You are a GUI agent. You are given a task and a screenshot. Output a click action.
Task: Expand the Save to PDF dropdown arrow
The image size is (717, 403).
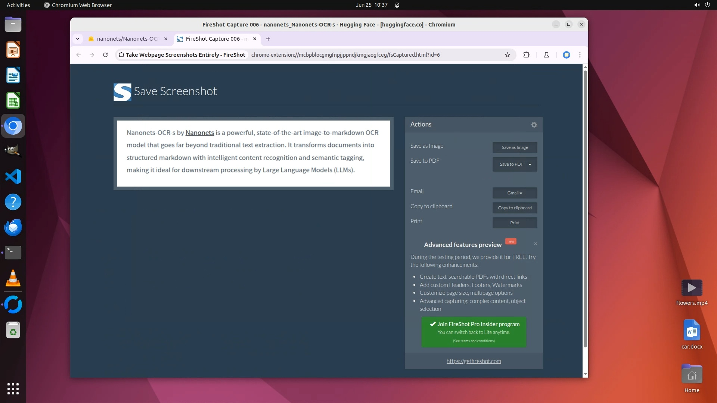point(530,165)
